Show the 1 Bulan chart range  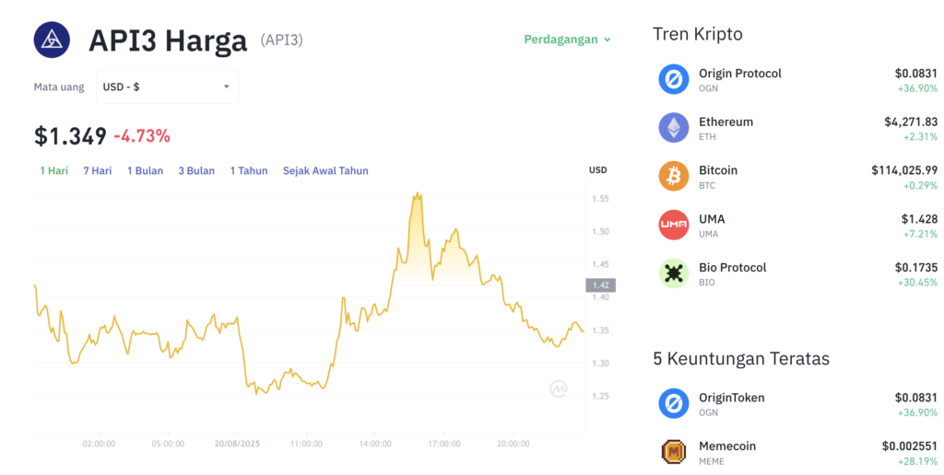145,170
